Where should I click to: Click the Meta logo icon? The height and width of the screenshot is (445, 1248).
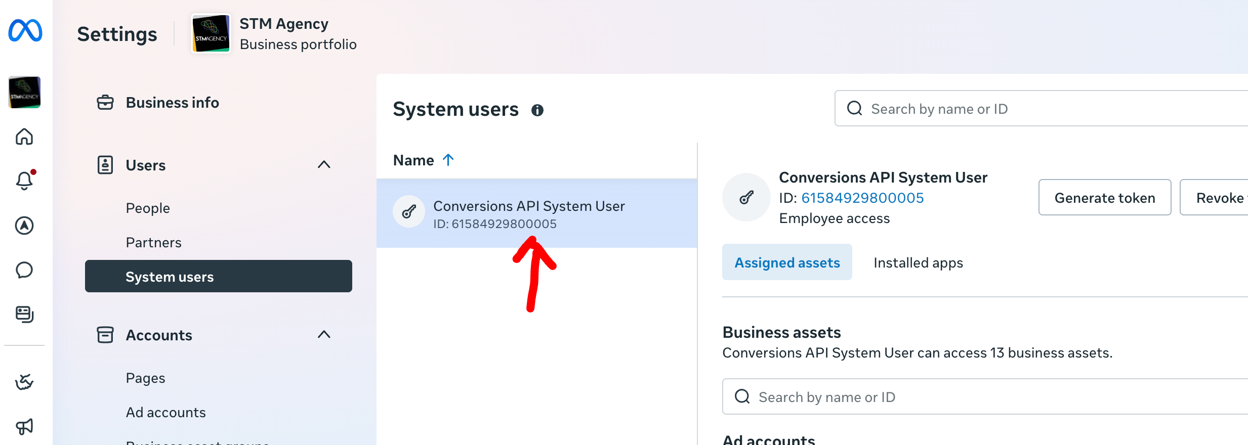coord(25,30)
